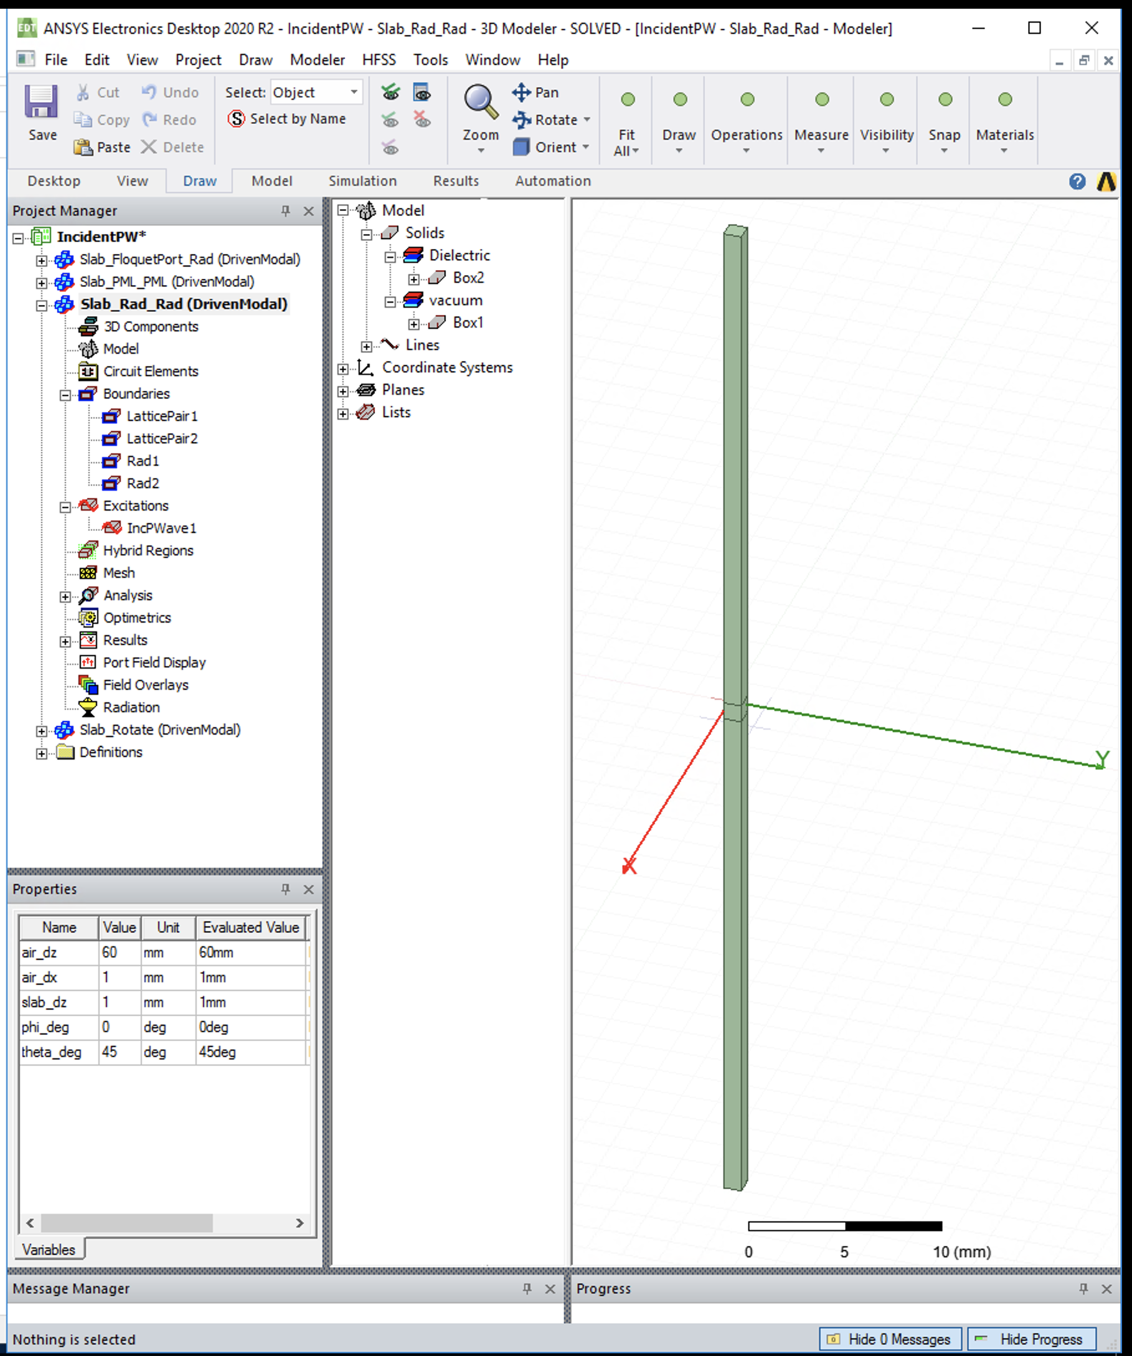This screenshot has height=1356, width=1132.
Task: Select Optimetrics in project tree
Action: [138, 618]
